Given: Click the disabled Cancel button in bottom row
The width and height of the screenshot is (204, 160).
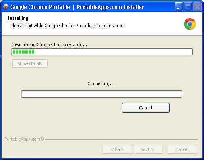Looking at the screenshot, I should (182, 149).
